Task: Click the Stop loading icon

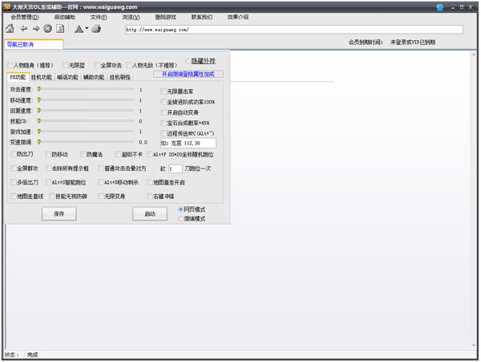Action: click(x=48, y=29)
